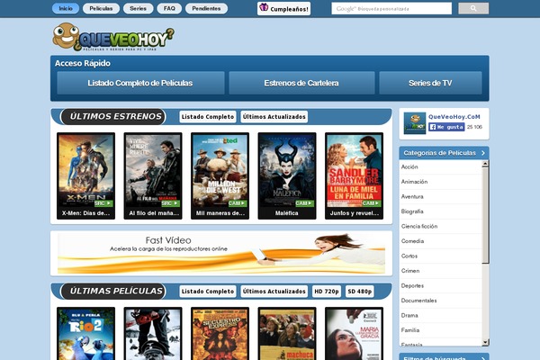This screenshot has width=540, height=360.
Task: Click the QueVeoHoy mascot logo
Action: [113, 37]
